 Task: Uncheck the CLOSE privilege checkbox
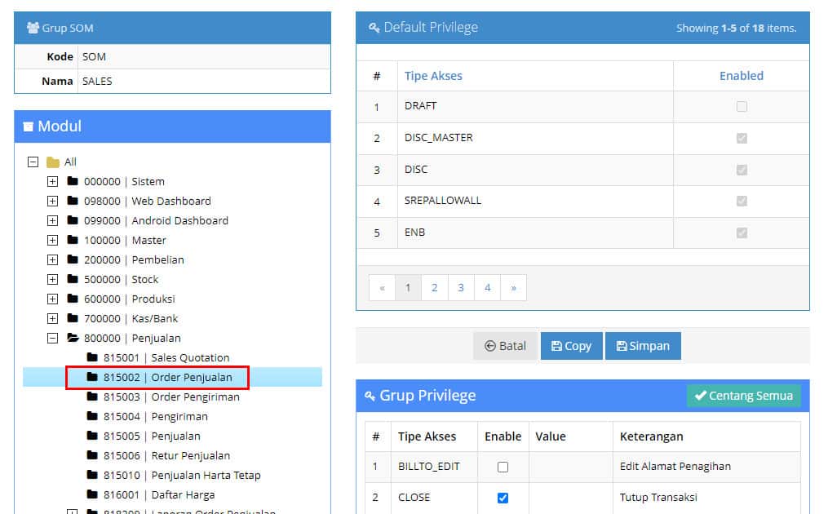[503, 498]
